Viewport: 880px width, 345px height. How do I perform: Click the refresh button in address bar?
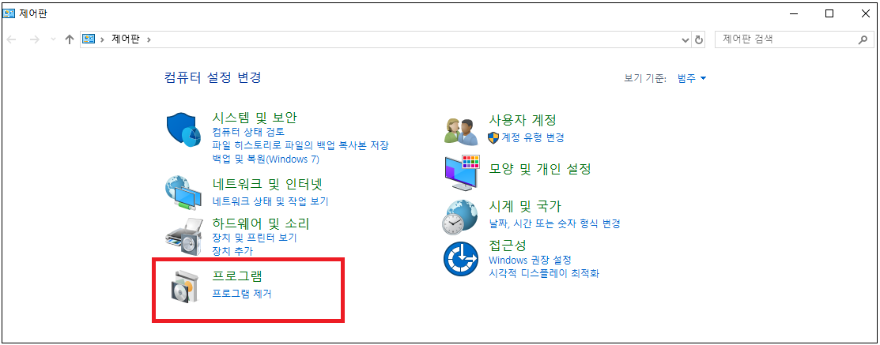click(699, 39)
